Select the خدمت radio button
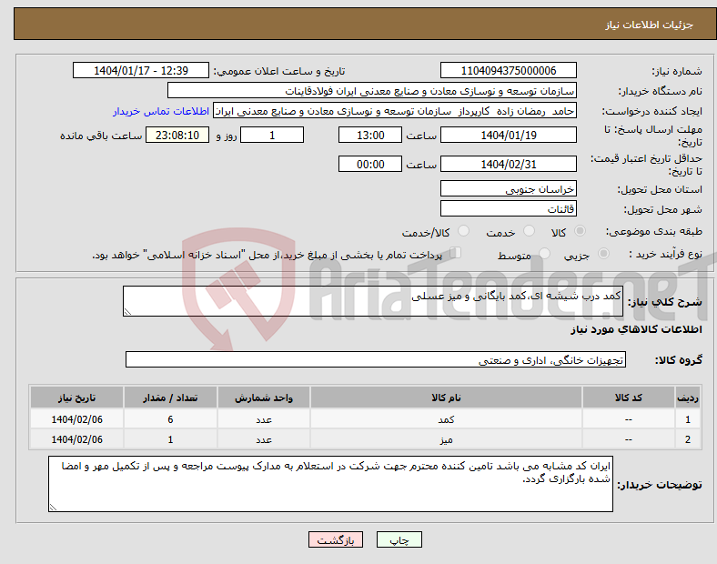 [529, 231]
